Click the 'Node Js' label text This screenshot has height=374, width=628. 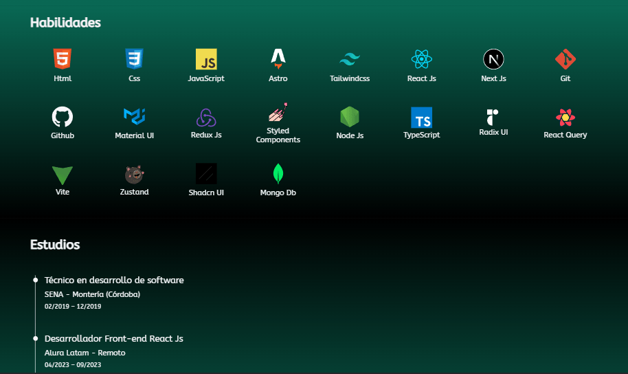click(x=350, y=135)
